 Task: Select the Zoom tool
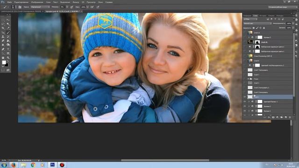8,57
